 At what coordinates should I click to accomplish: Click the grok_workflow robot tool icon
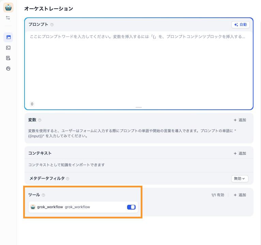click(33, 207)
